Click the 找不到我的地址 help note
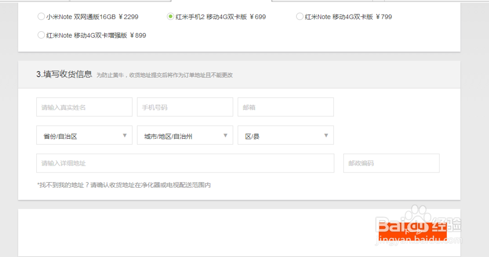 [124, 185]
